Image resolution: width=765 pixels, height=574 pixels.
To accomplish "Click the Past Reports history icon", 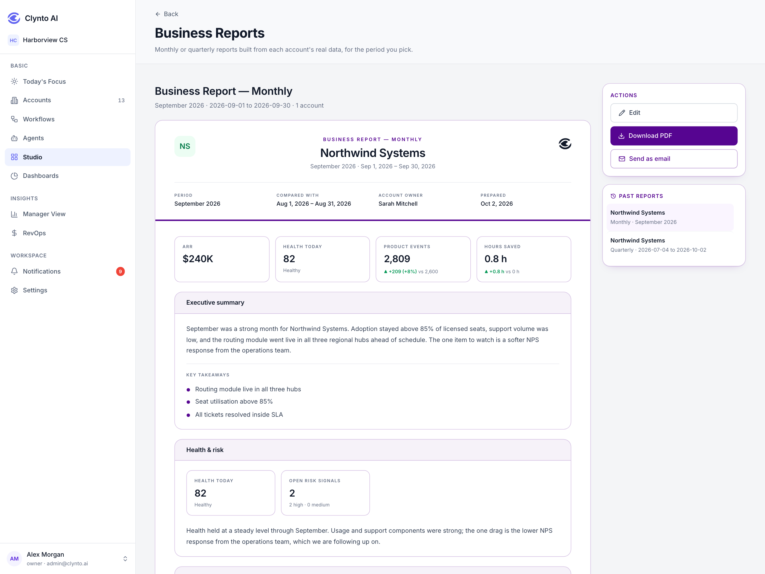I will click(613, 196).
